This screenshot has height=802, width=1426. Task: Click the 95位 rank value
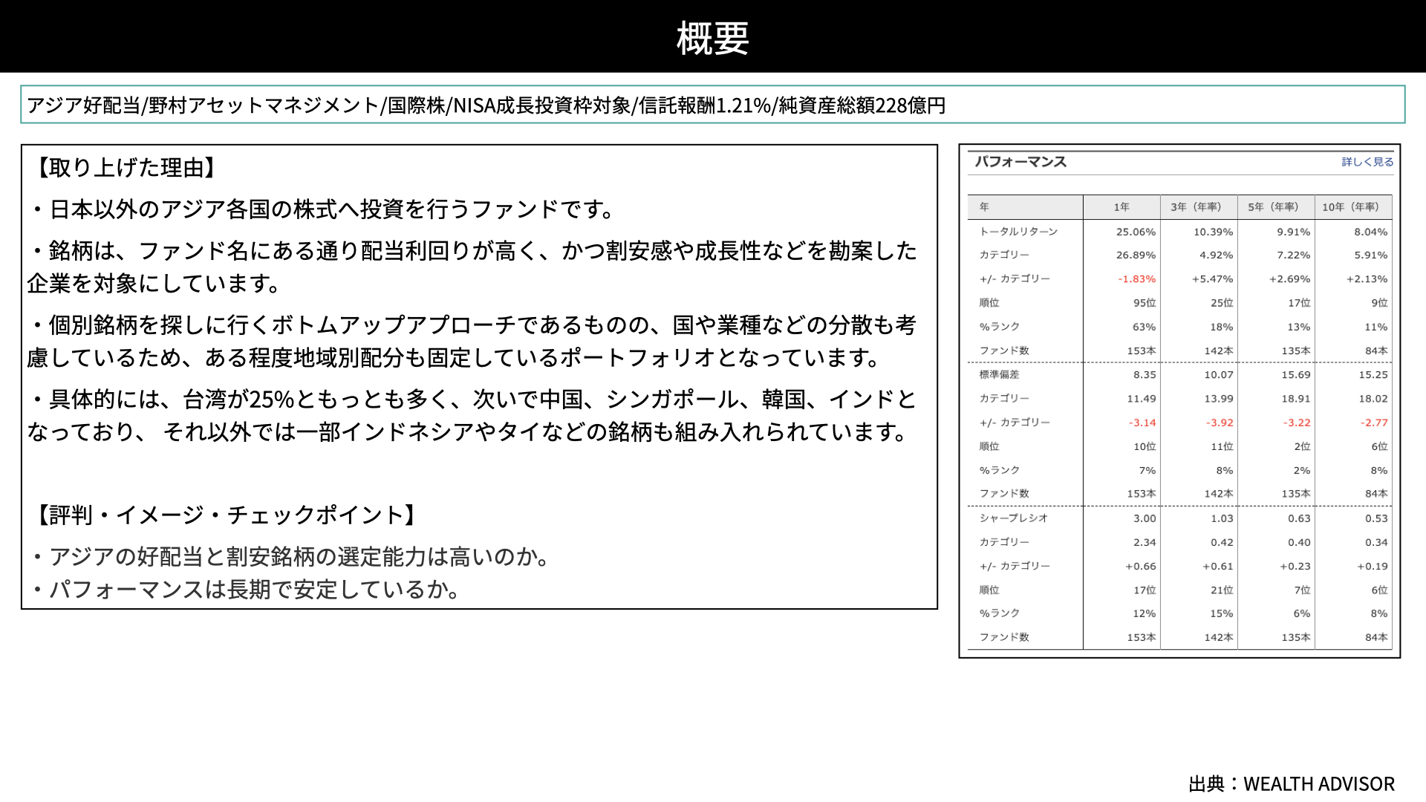point(1145,303)
